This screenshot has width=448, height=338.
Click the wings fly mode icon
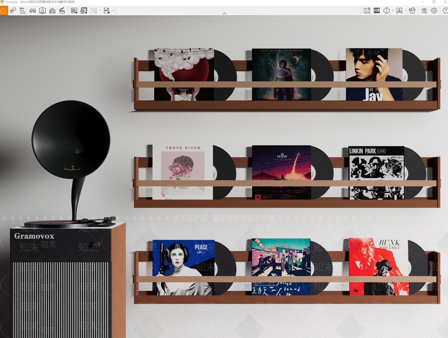[400, 11]
